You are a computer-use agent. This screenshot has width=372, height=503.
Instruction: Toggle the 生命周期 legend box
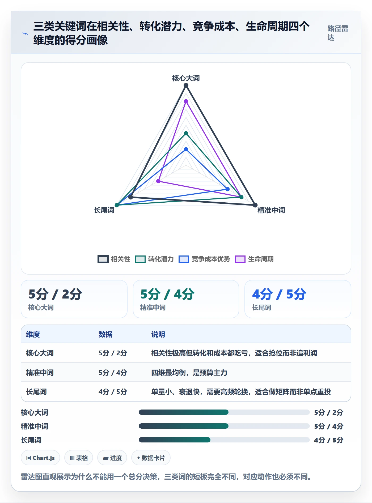click(x=240, y=259)
